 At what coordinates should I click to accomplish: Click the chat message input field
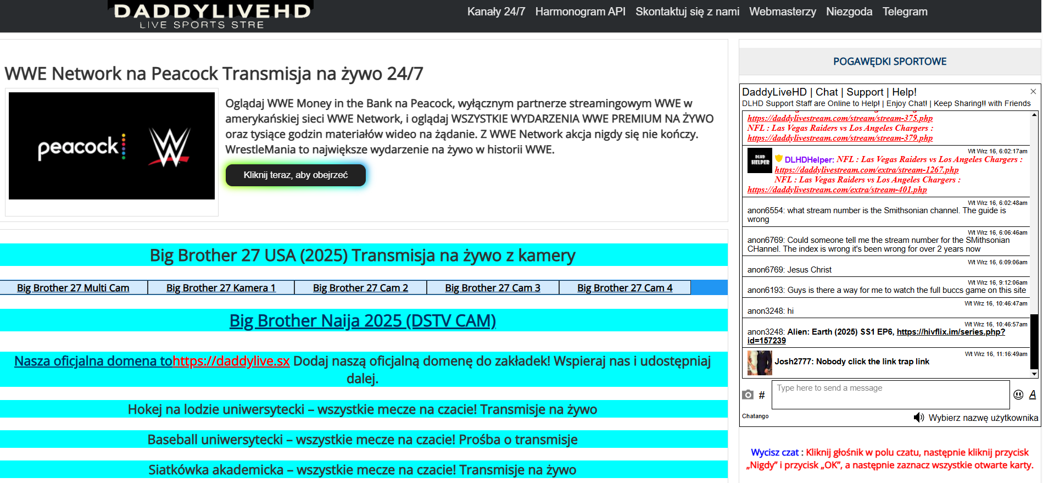click(890, 395)
